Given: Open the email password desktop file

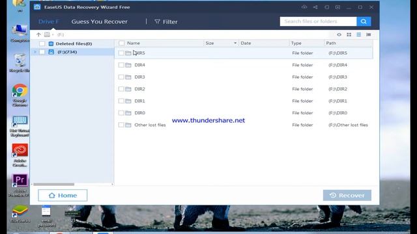Looking at the screenshot, I should 46,216.
